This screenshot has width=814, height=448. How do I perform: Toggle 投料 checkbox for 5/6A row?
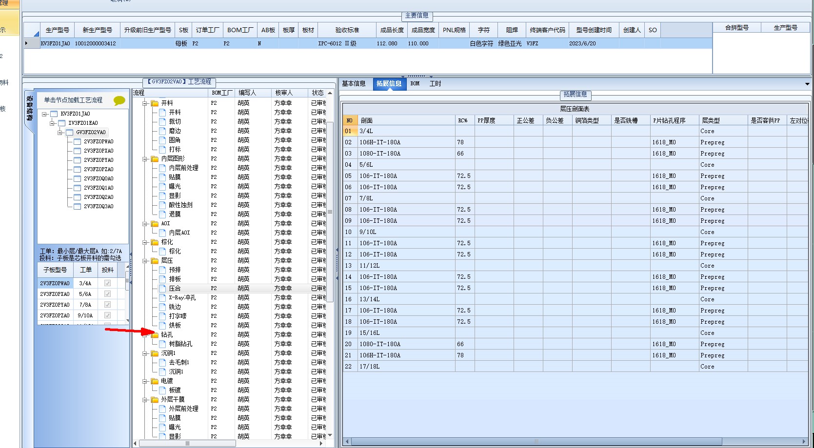click(107, 294)
